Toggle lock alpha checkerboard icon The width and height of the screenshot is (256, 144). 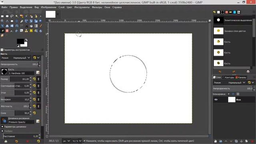[x=238, y=94]
